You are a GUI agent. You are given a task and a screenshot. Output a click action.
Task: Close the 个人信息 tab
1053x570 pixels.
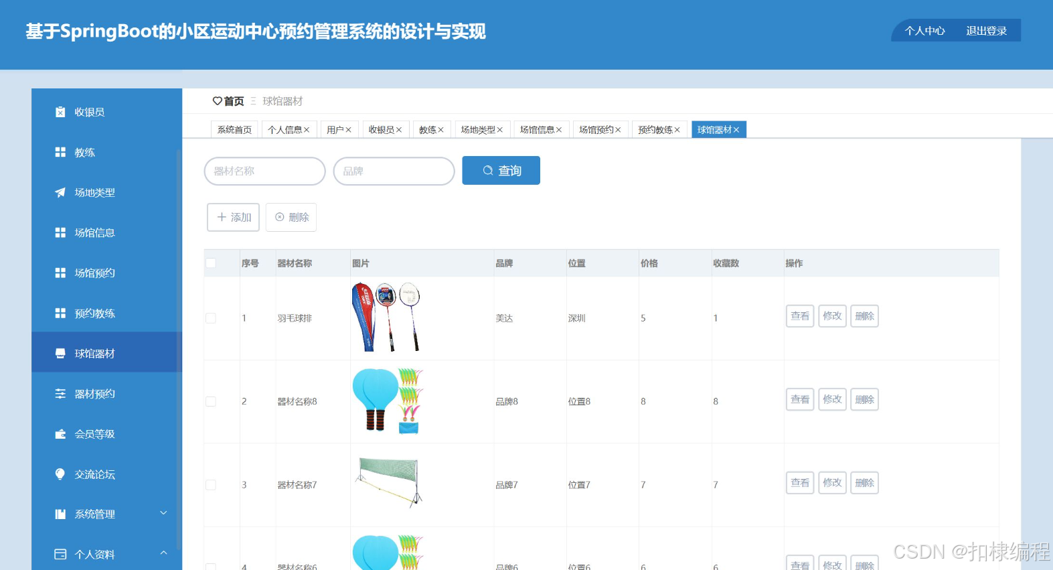[x=307, y=130]
